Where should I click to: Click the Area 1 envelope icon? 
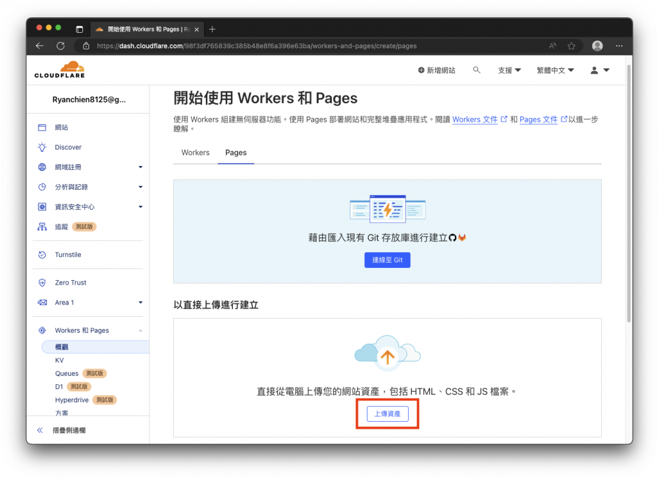(42, 303)
